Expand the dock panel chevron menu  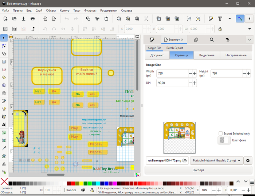pos(250,40)
